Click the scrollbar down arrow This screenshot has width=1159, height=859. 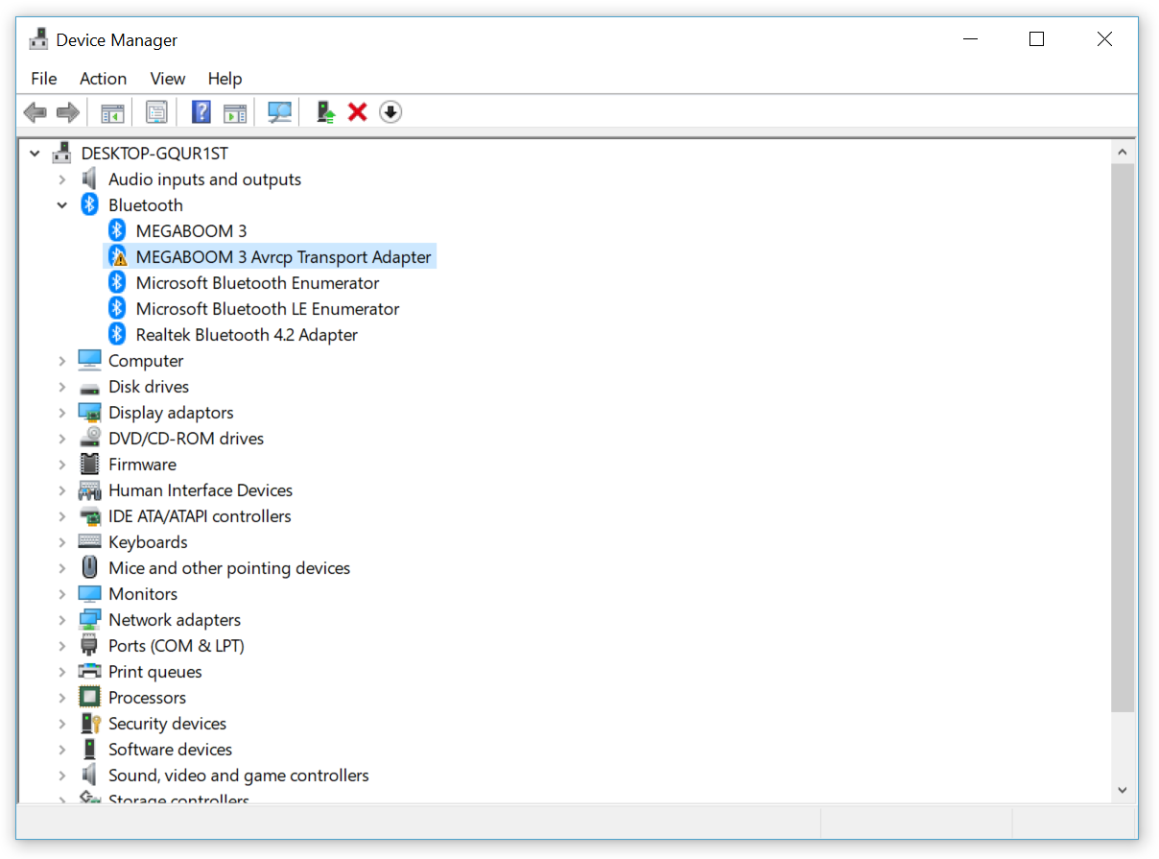click(x=1123, y=790)
